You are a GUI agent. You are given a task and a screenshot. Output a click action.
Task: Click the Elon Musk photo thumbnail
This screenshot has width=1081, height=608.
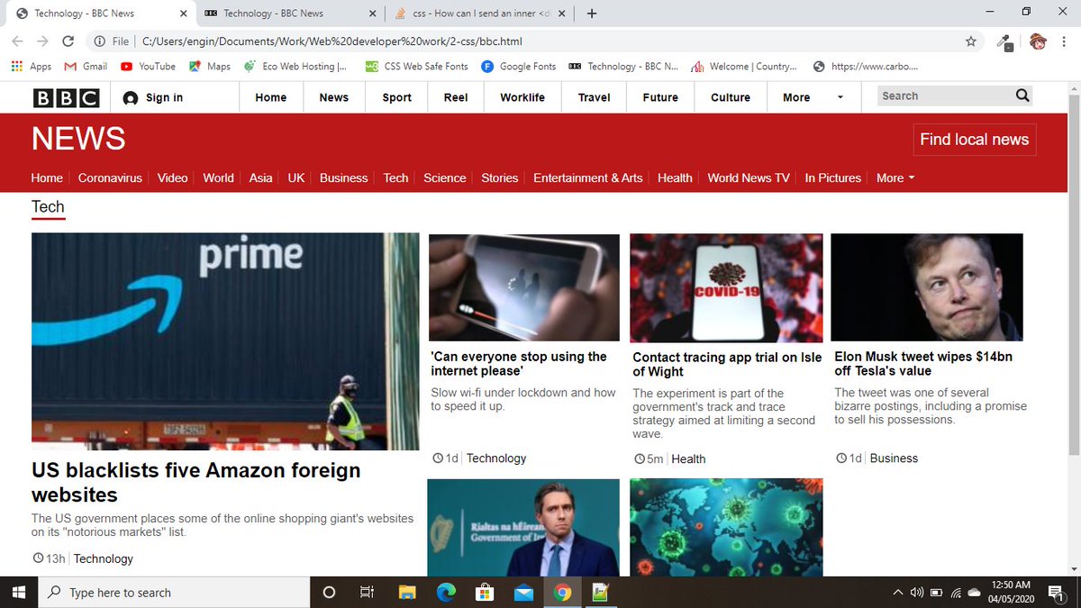coord(927,286)
